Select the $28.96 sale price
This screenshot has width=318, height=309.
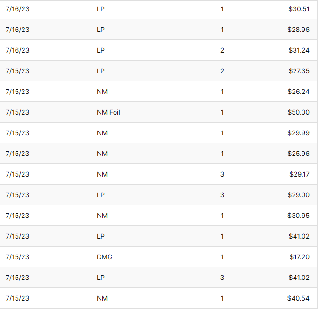[x=299, y=30]
